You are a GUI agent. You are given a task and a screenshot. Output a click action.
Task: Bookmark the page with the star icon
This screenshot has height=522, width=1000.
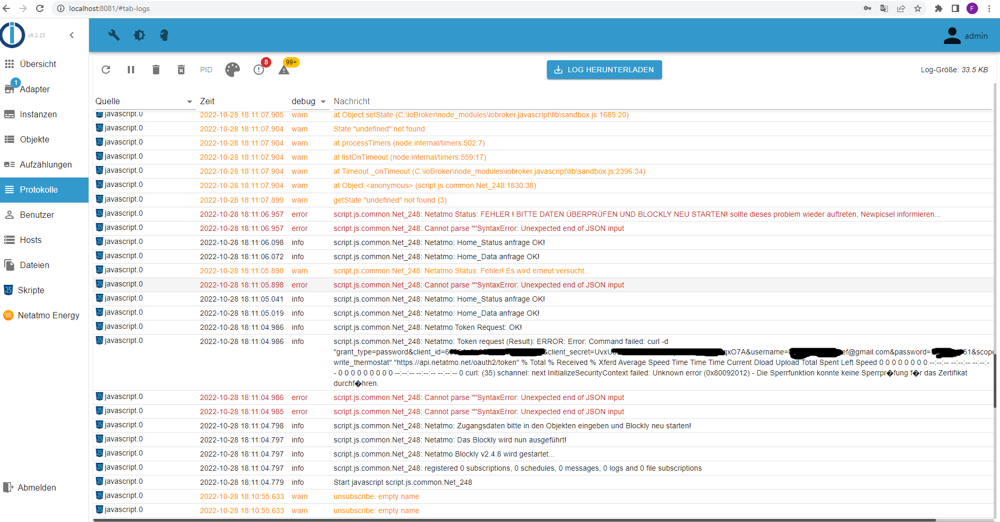tap(918, 8)
